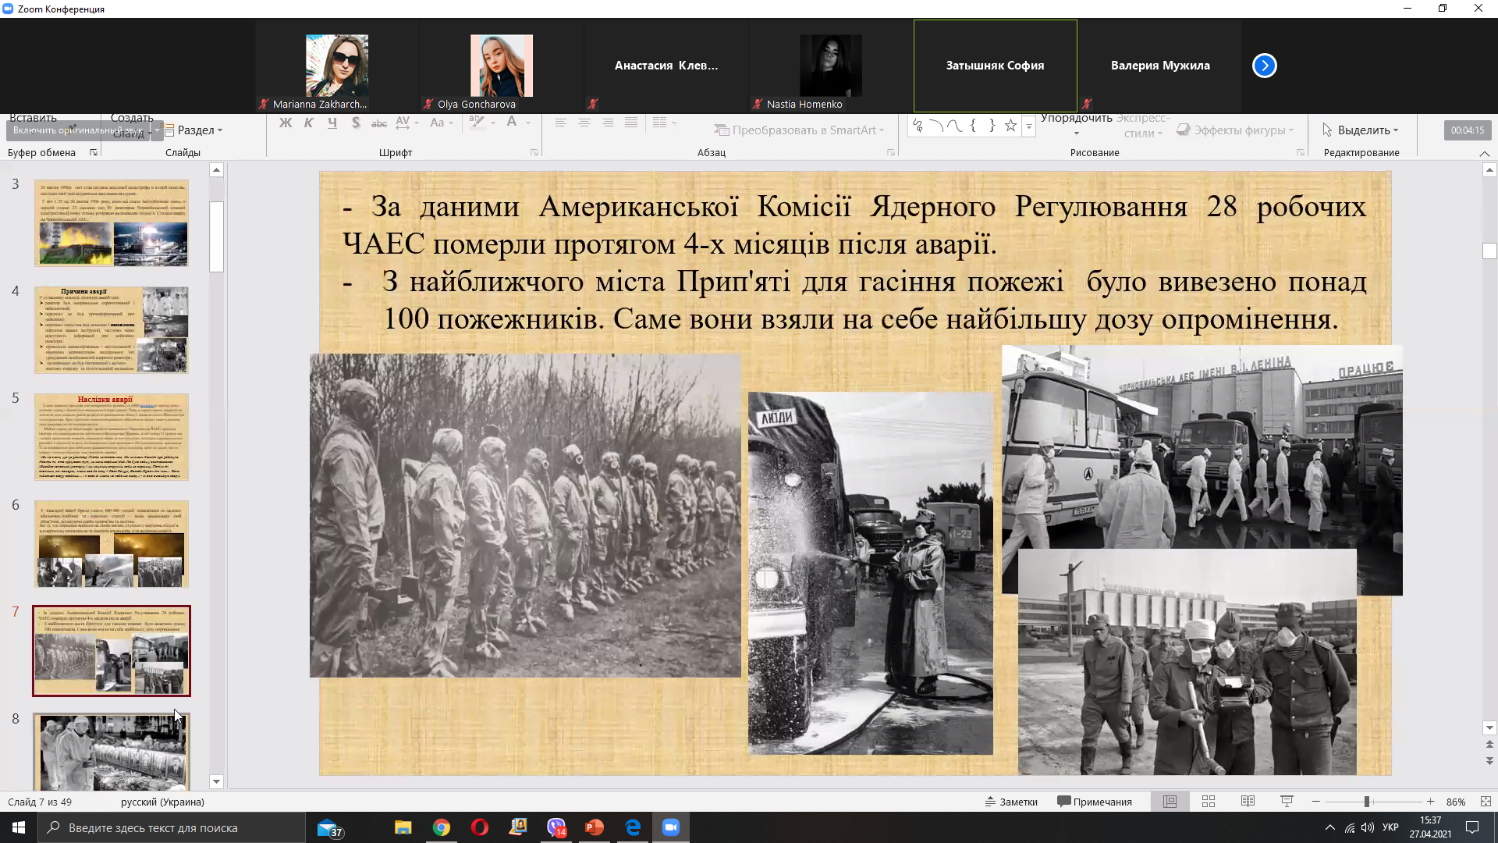Switch to Reading view icon
This screenshot has width=1498, height=843.
1248,802
